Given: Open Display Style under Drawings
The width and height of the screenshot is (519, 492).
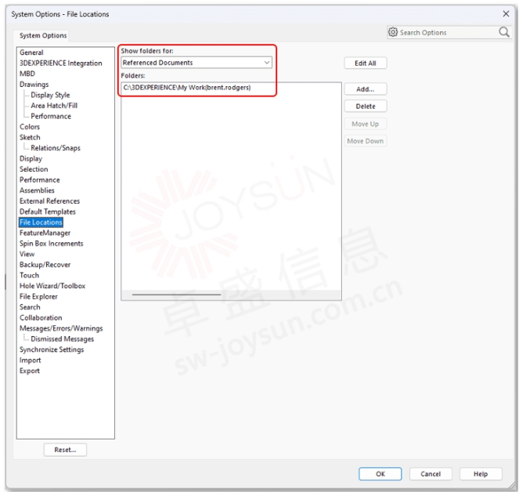Looking at the screenshot, I should pyautogui.click(x=50, y=95).
